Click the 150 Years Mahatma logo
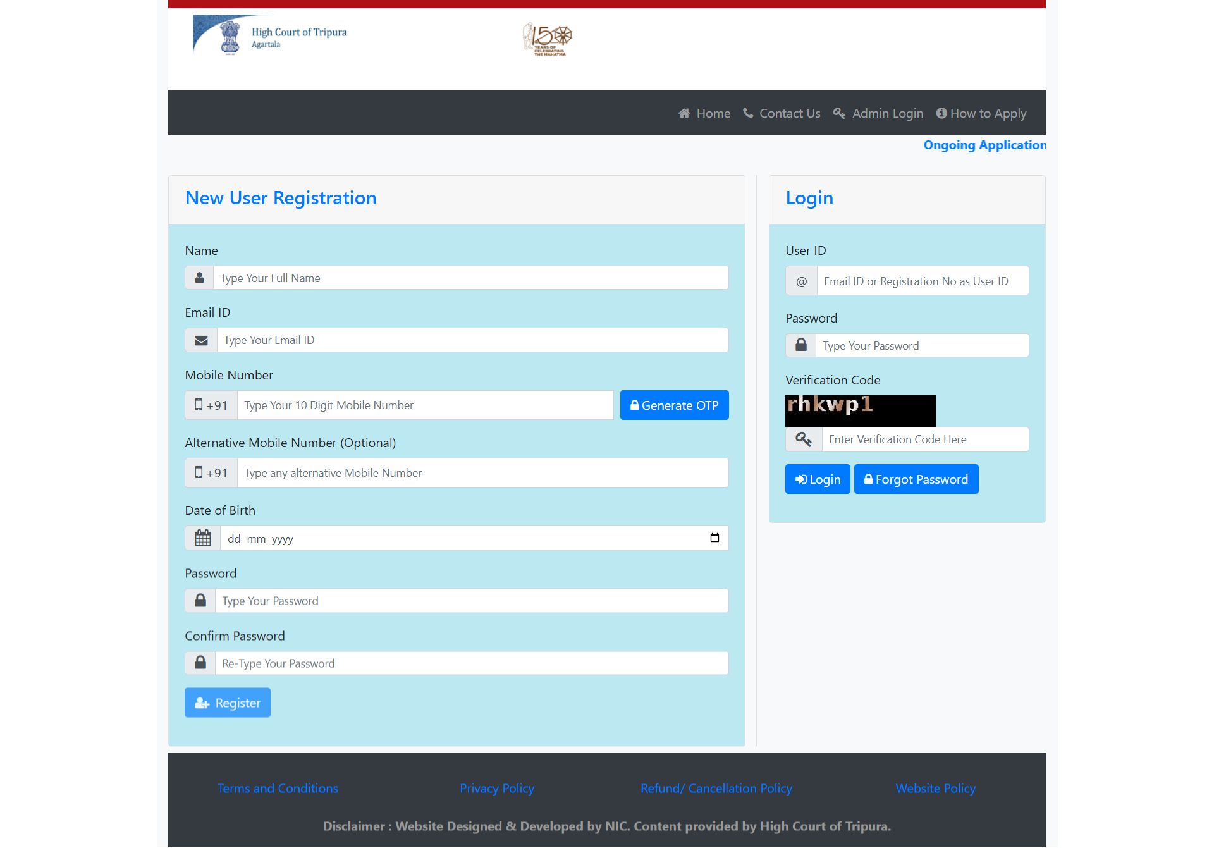 coord(548,39)
